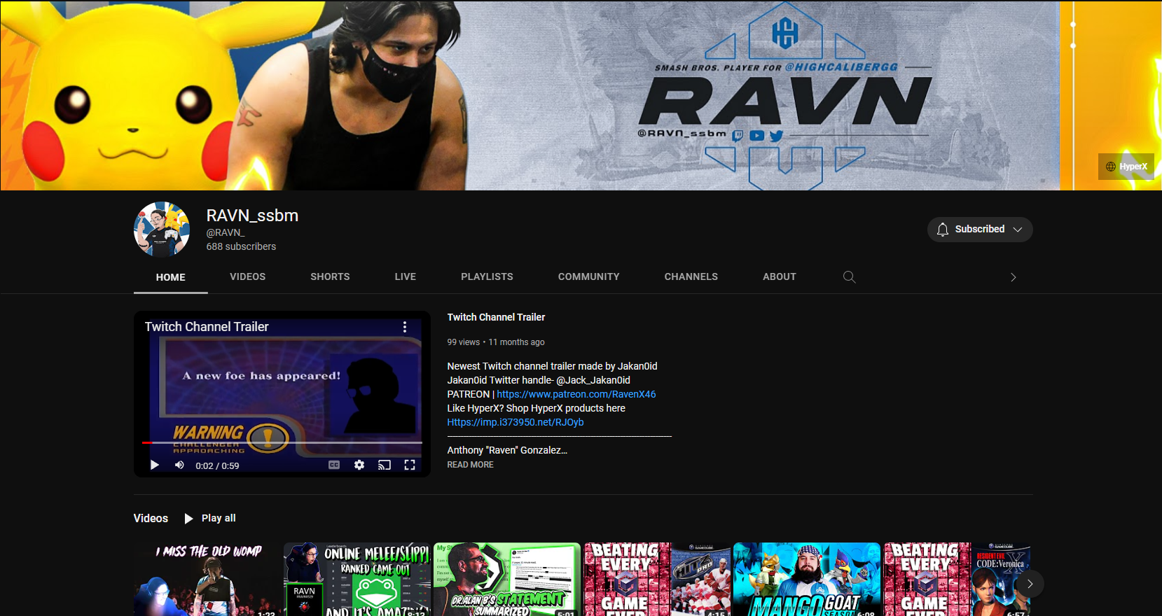Open the trailer video three-dot menu
The width and height of the screenshot is (1162, 616).
(405, 327)
